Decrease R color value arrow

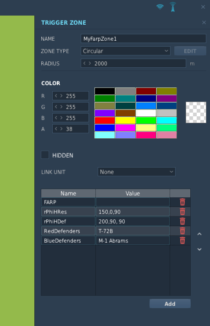[x=56, y=96]
